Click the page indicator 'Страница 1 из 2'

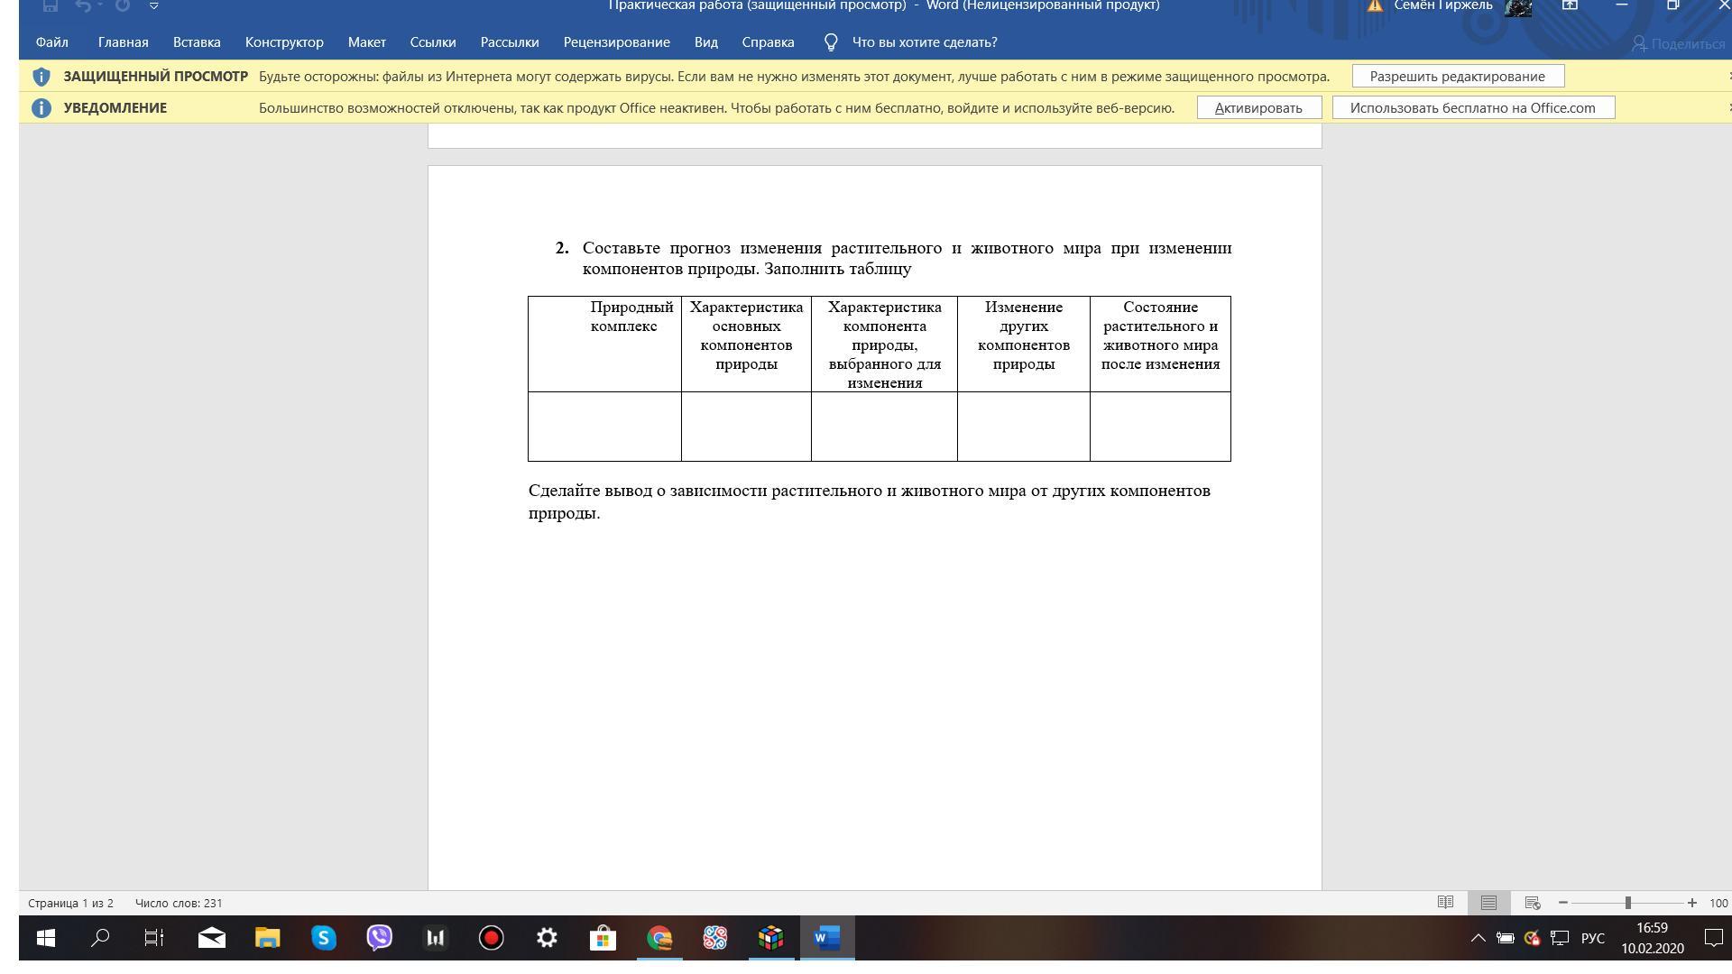71,903
